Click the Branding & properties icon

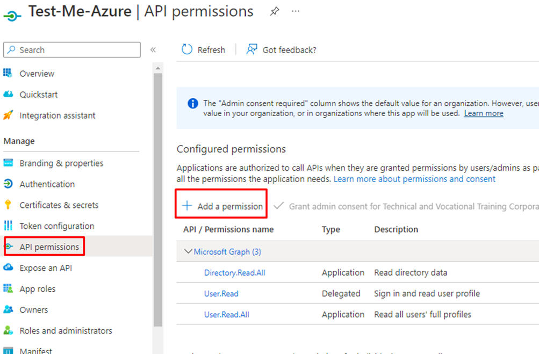pos(8,163)
